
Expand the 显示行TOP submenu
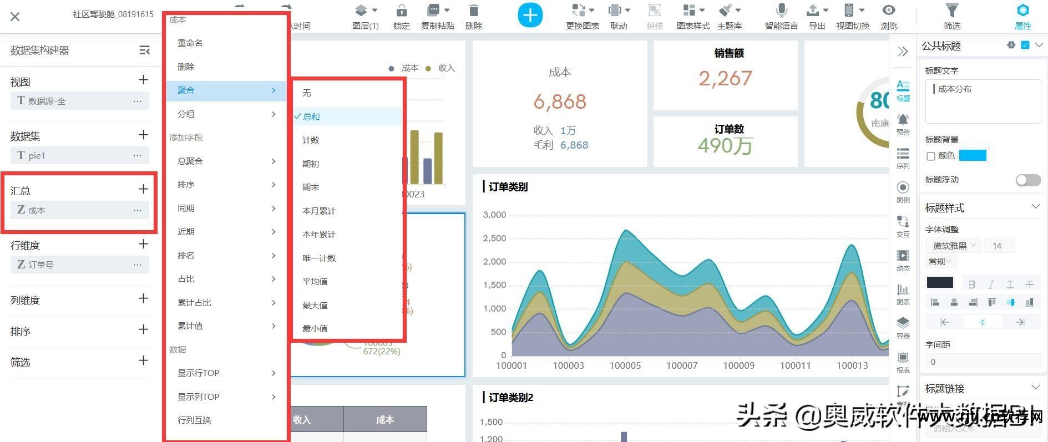click(226, 373)
